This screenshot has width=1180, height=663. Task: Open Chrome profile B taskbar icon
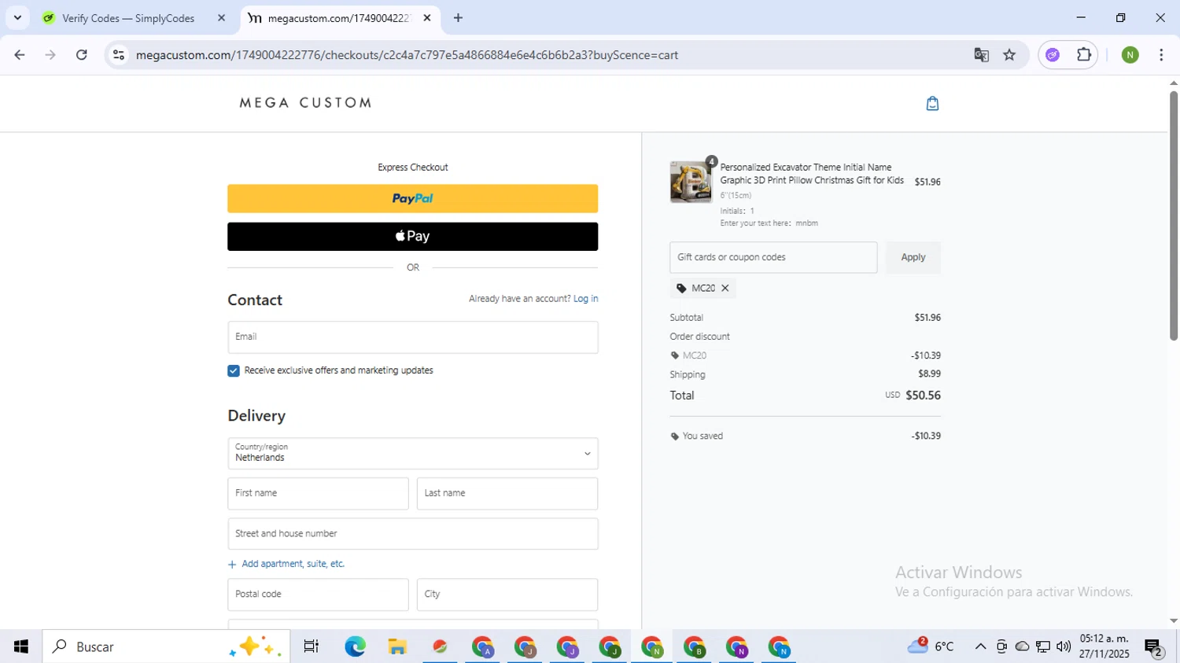(695, 646)
